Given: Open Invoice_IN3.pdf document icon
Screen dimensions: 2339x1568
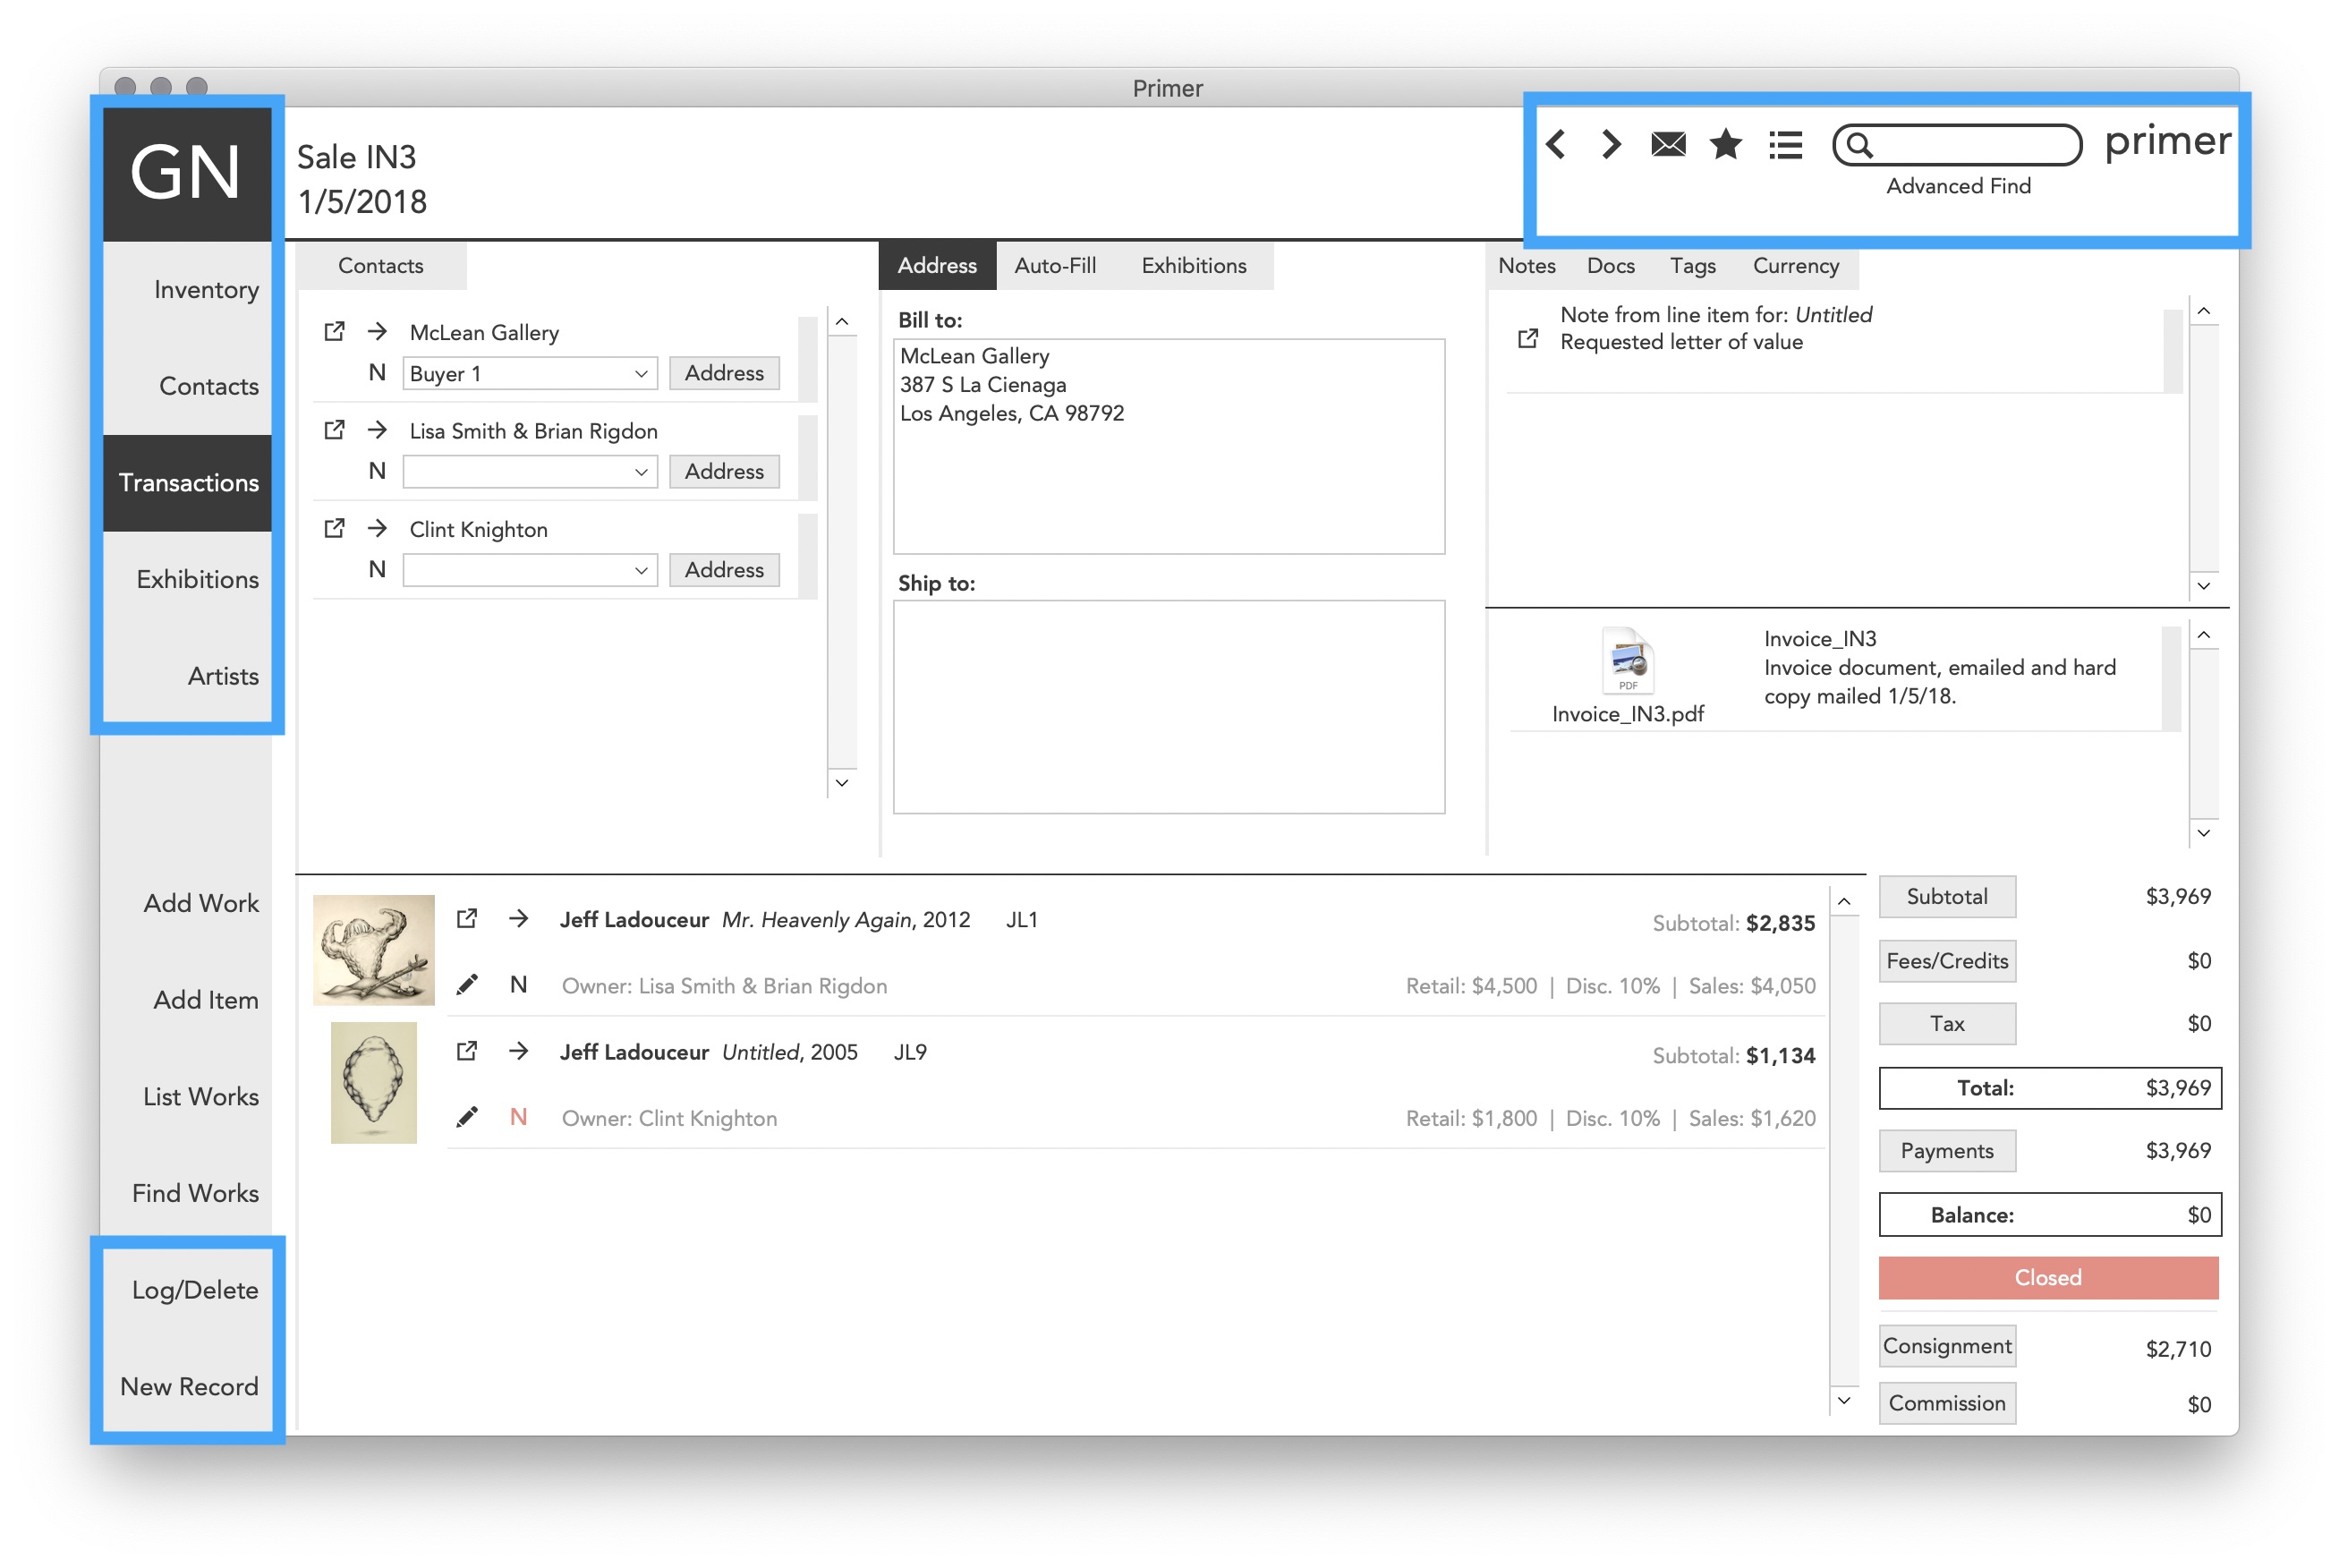Looking at the screenshot, I should click(1628, 660).
